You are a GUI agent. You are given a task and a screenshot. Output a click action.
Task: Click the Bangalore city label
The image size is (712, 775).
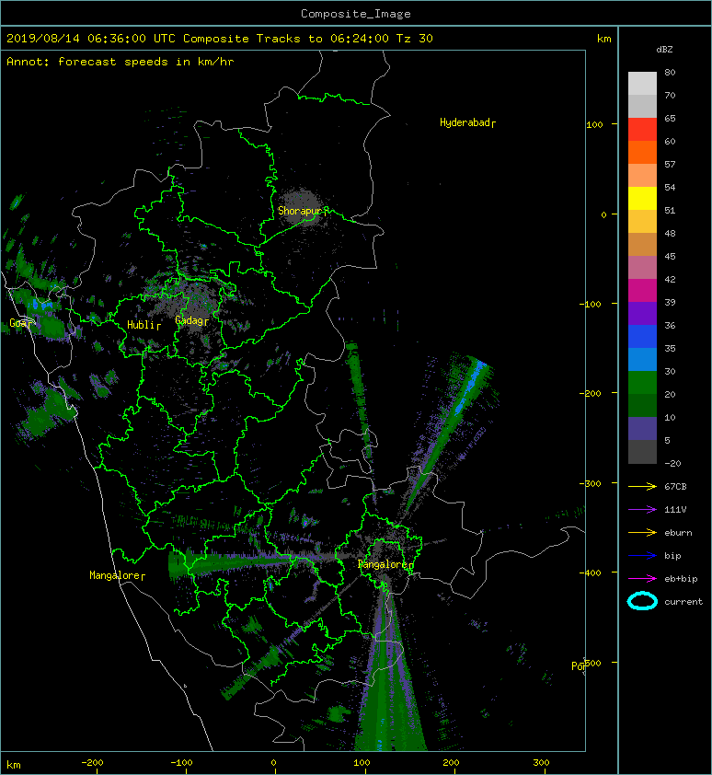tap(385, 564)
